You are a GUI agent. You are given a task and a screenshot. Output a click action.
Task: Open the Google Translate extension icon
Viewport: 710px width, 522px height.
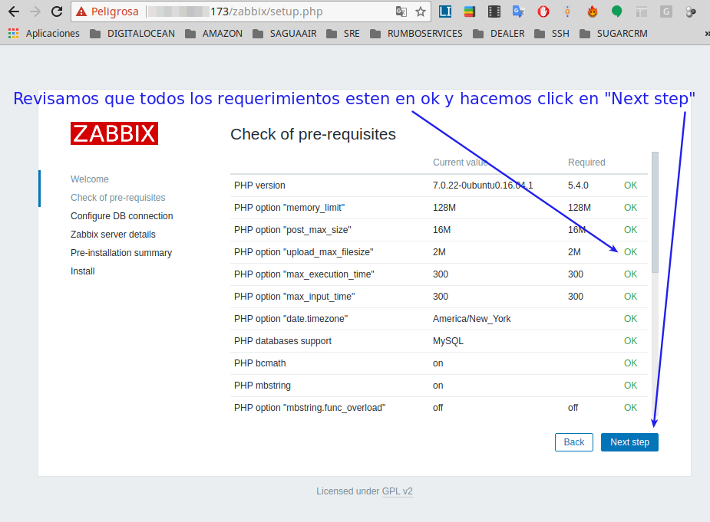pos(518,11)
